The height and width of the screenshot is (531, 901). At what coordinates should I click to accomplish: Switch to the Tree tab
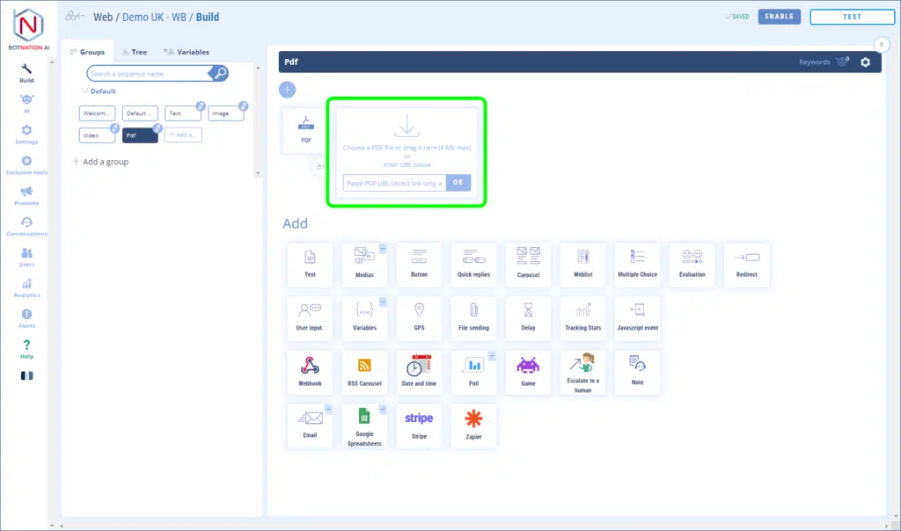coord(134,52)
